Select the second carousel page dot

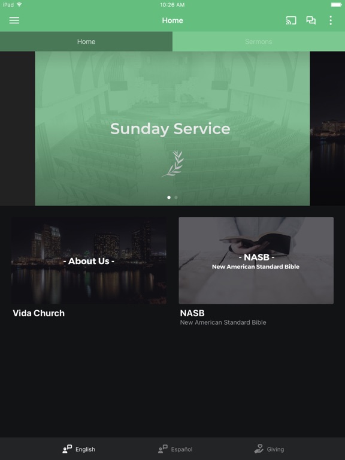[175, 198]
